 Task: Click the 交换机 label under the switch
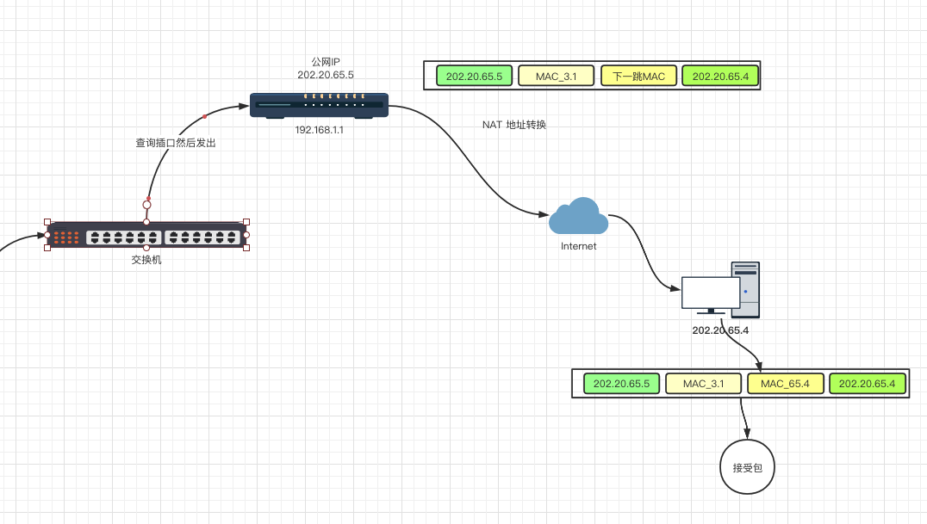pos(146,260)
